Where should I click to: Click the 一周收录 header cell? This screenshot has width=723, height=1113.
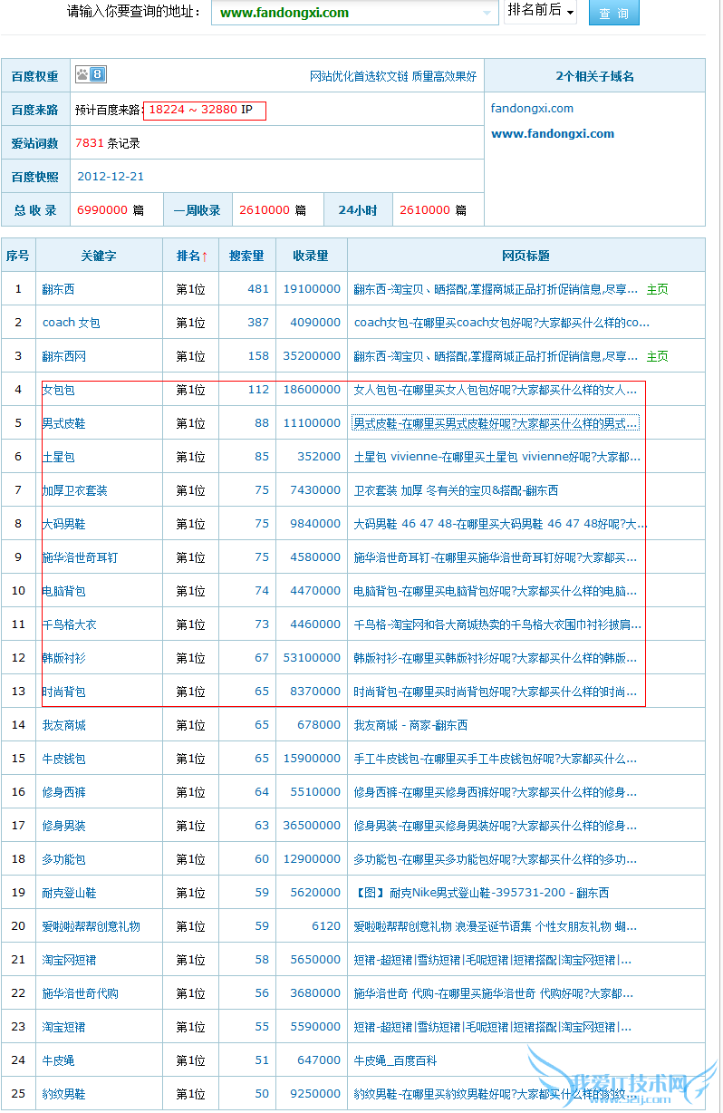click(x=198, y=210)
